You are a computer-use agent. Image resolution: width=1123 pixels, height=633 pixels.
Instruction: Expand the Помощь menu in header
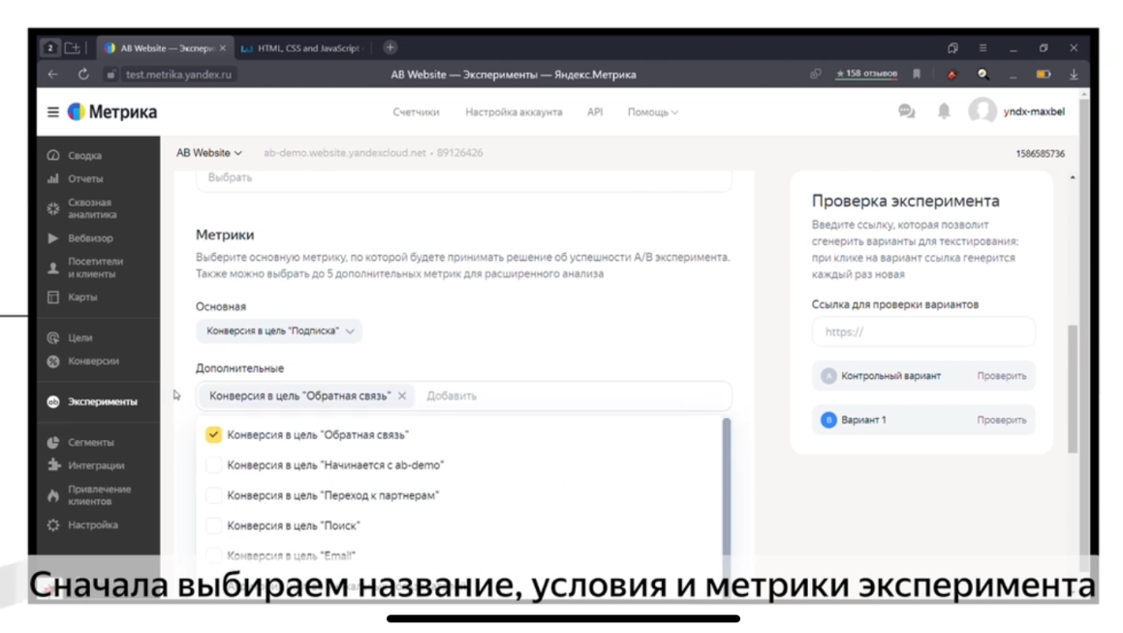[652, 112]
